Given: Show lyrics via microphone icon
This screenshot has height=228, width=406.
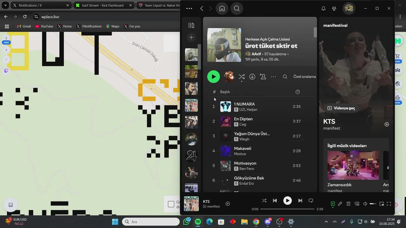Looking at the screenshot, I should pos(340,204).
